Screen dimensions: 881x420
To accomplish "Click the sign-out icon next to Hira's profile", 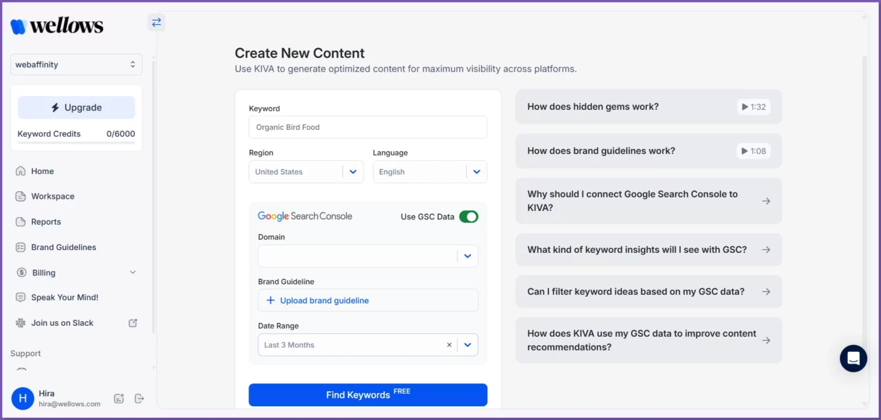I will (139, 398).
